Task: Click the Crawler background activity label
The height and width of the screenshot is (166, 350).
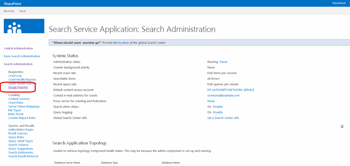Action: [71, 67]
